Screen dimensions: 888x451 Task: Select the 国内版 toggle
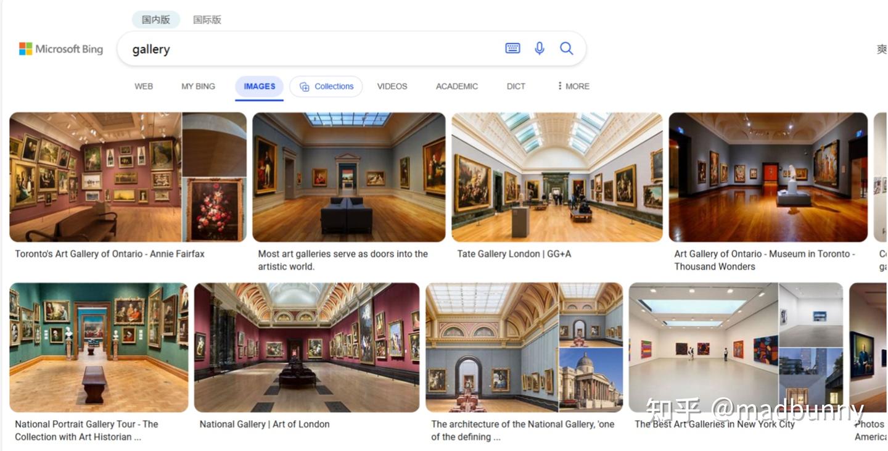point(156,20)
